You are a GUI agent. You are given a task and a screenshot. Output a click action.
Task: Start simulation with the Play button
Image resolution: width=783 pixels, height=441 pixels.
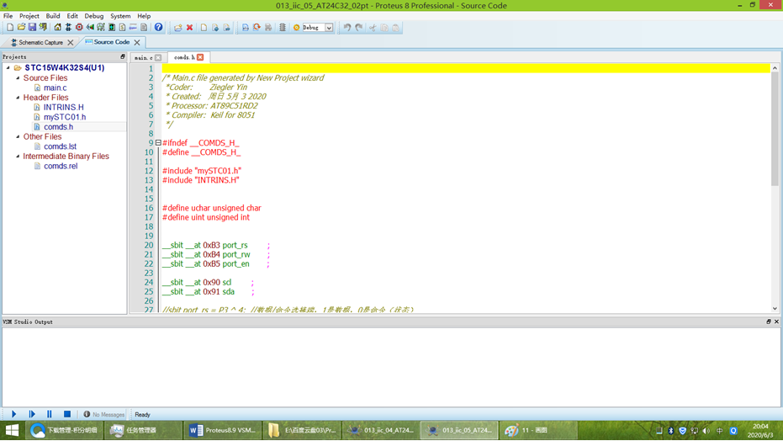tap(14, 414)
